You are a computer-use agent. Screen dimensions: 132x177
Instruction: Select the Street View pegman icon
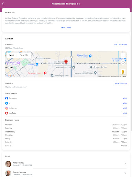click(123, 72)
